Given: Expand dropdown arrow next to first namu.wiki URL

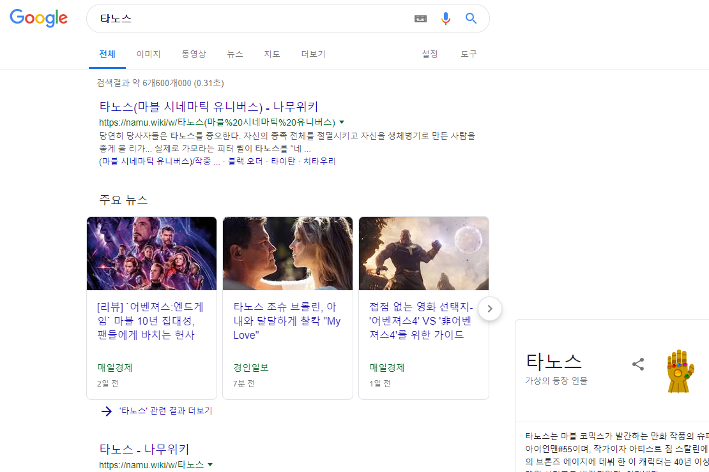Looking at the screenshot, I should 342,122.
